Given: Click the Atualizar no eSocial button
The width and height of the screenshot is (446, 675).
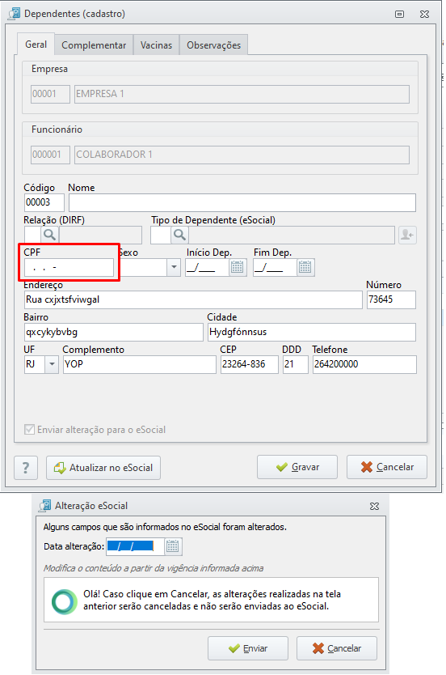Looking at the screenshot, I should tap(103, 468).
